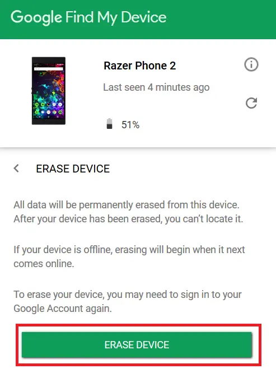276x392 pixels.
Task: Open device info via the circled i icon
Action: 251,65
